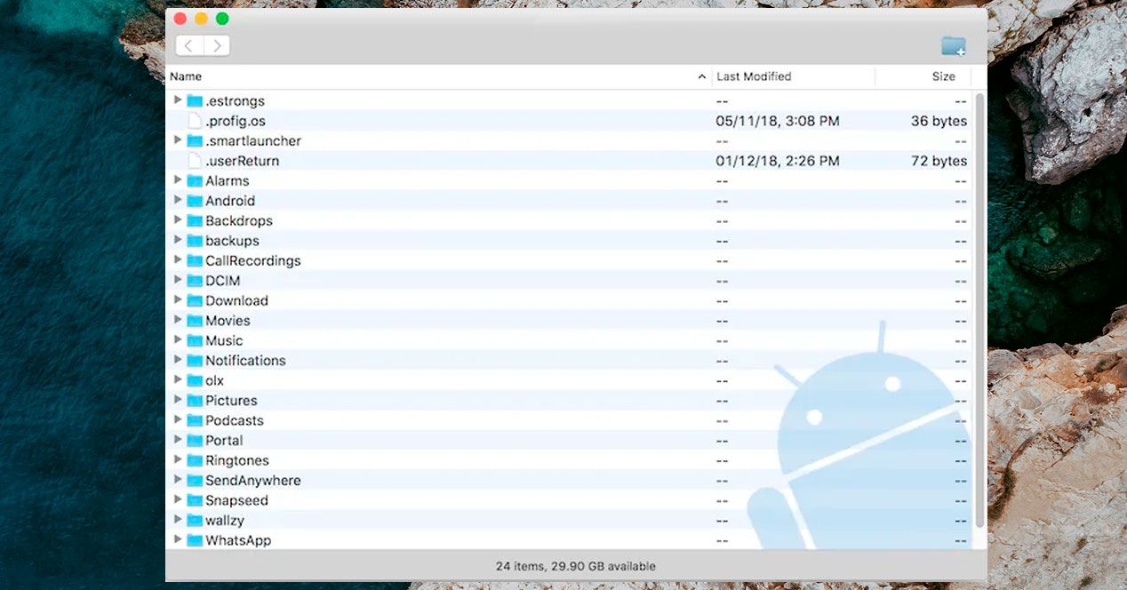
Task: Click the Backdrops folder icon
Action: (x=195, y=220)
